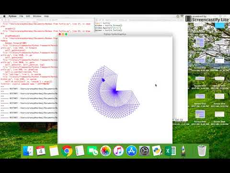Open the Help menu
This screenshot has width=230, height=173.
click(46, 16)
